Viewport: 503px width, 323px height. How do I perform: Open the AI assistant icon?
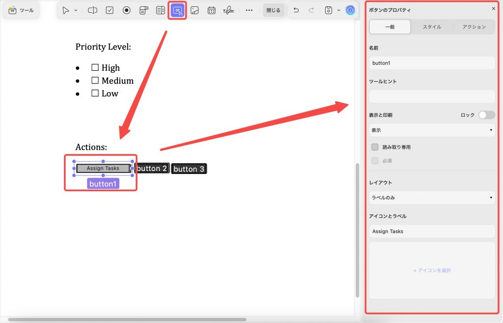[x=350, y=10]
